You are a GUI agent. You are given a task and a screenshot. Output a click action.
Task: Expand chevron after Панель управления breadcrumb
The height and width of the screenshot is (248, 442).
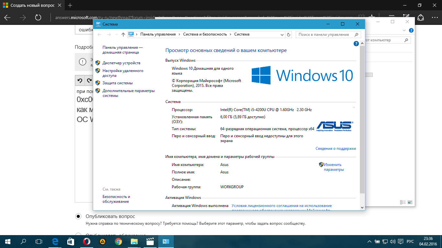179,34
